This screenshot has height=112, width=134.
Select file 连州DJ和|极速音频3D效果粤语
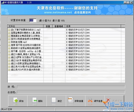[26, 39]
